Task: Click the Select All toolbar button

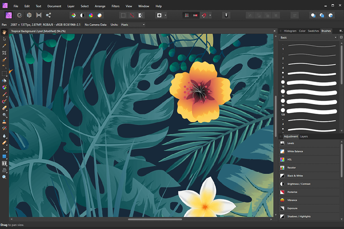Action: coord(123,15)
